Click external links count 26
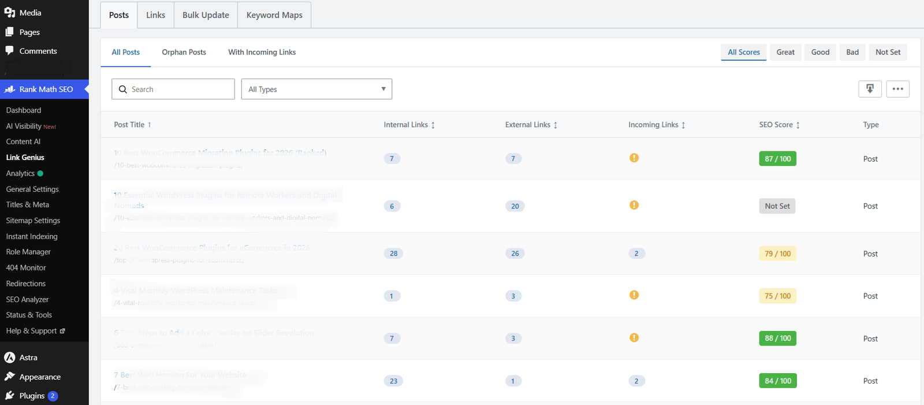924x405 pixels. (515, 254)
